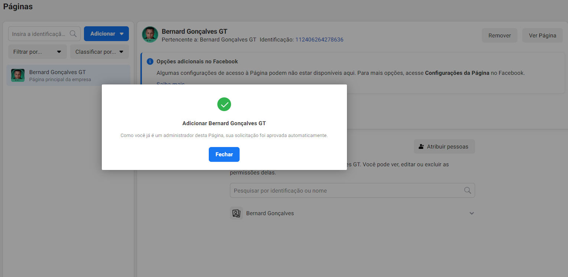Click the Páginas heading
Viewport: 568px width, 277px height.
click(18, 7)
